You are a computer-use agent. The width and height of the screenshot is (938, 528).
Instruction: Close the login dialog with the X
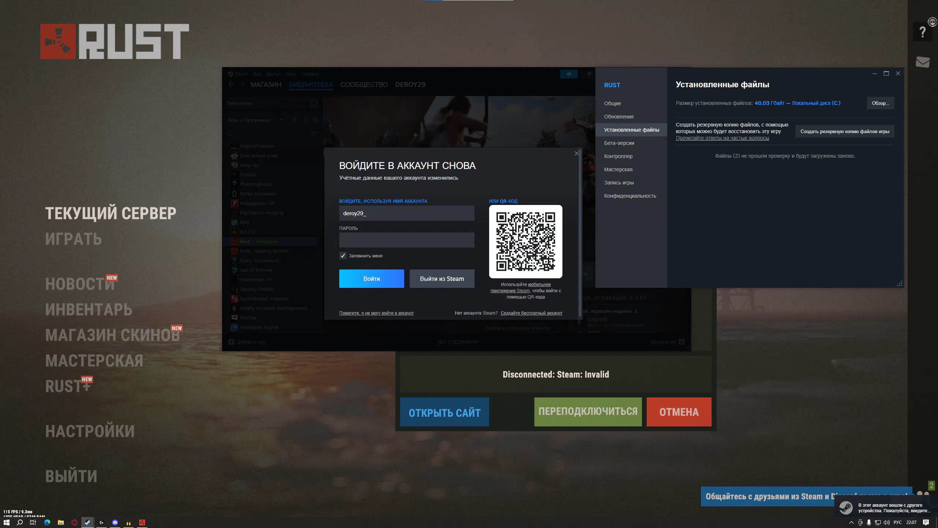point(576,153)
